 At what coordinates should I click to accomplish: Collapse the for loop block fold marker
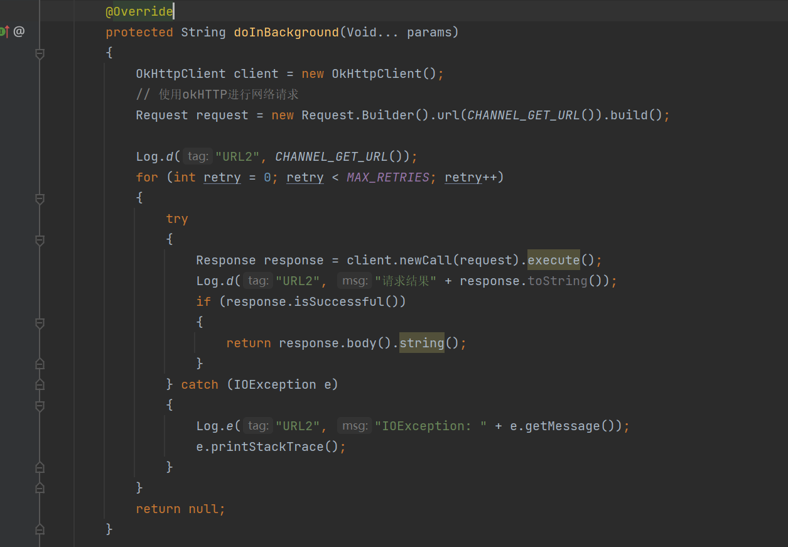(40, 199)
